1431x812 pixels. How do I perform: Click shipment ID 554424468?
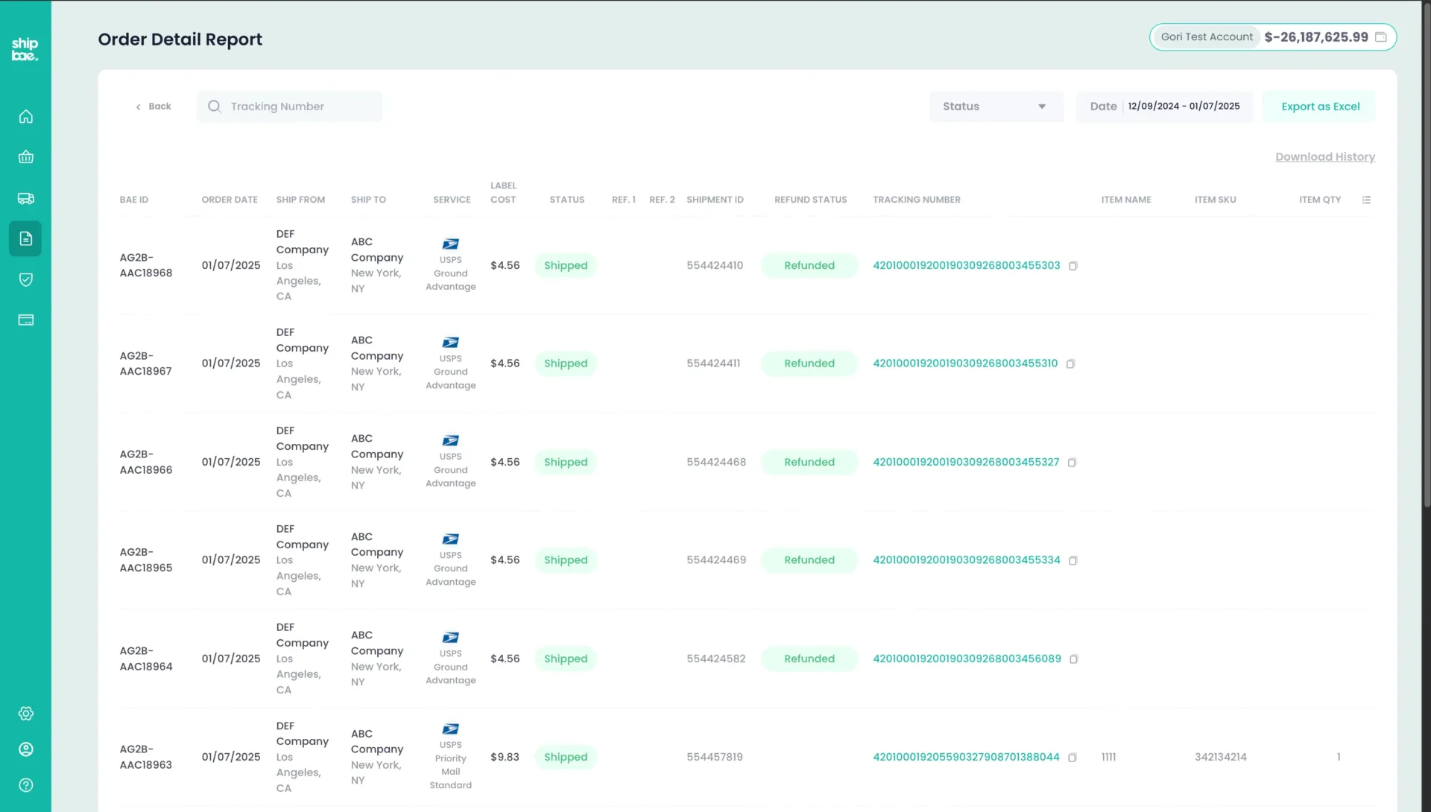(716, 462)
